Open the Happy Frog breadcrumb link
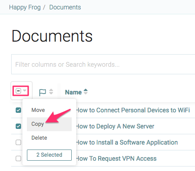The image size is (195, 171). pyautogui.click(x=25, y=7)
